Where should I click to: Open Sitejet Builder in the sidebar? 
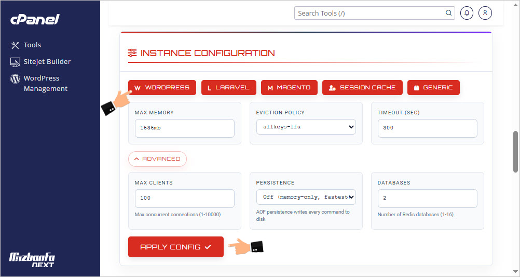point(47,61)
